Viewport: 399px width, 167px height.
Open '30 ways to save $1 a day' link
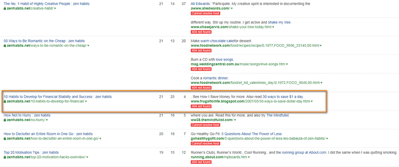coord(283,97)
